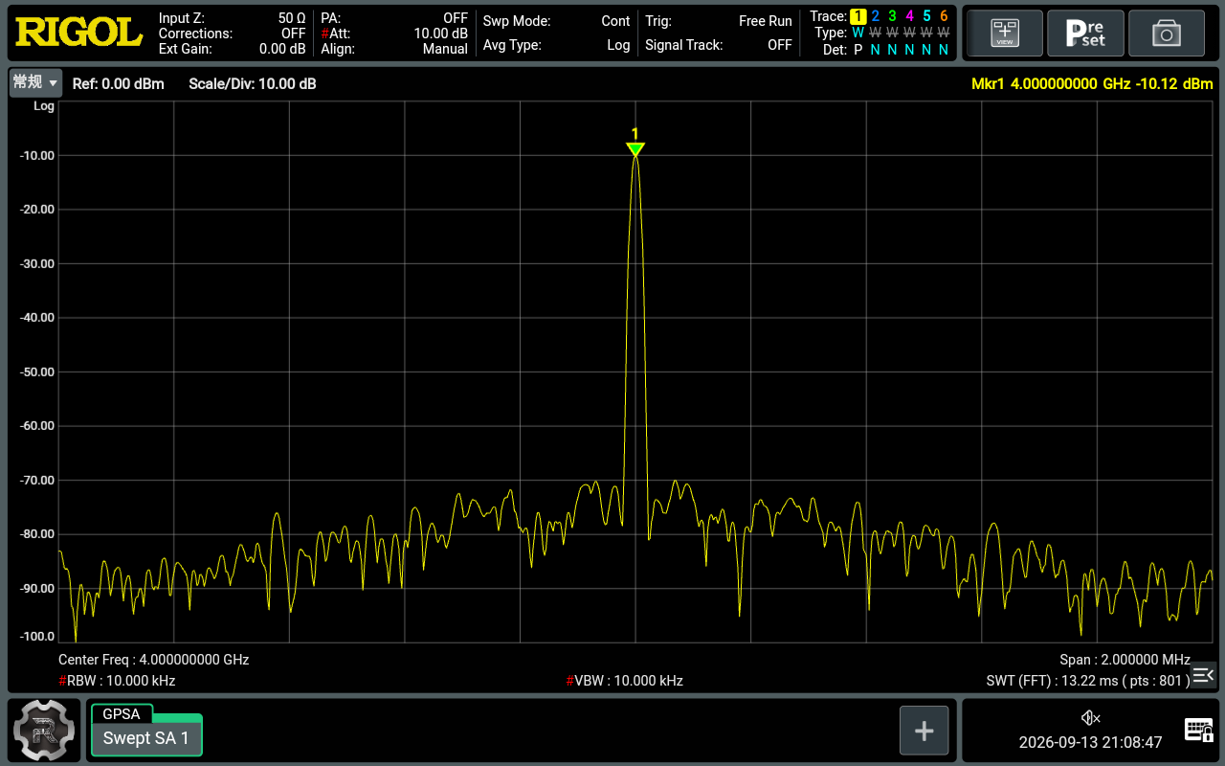Screen dimensions: 1225x766
Task: Click Align: Manual setting
Action: pyautogui.click(x=394, y=49)
